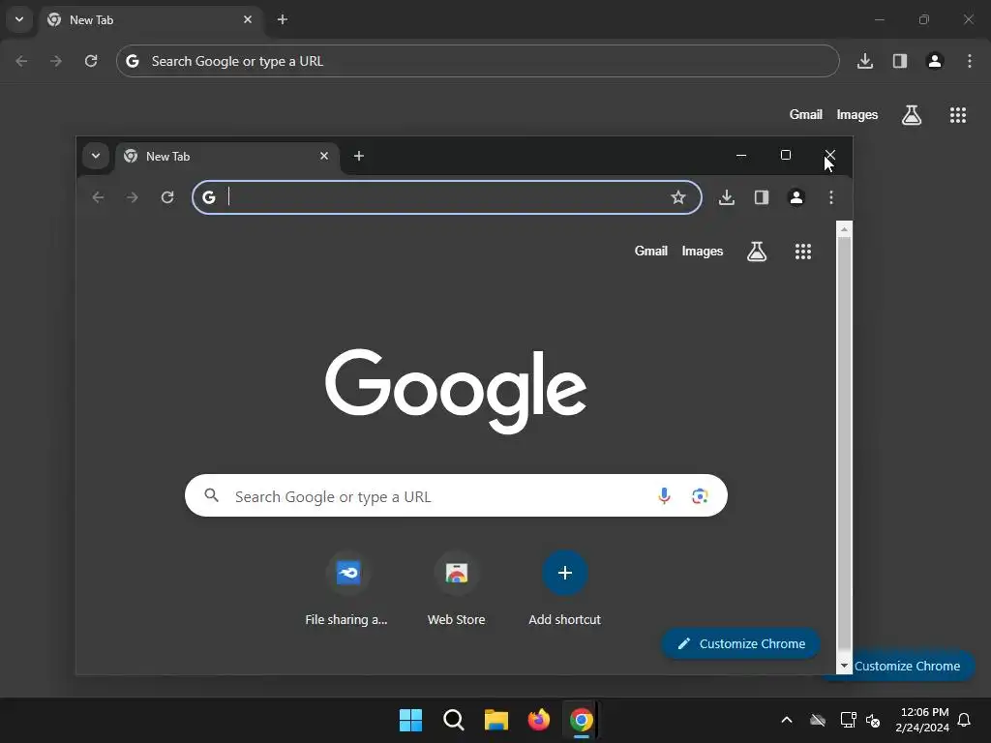Viewport: 991px width, 743px height.
Task: Click the reload button in the front Chrome window
Action: [x=167, y=197]
